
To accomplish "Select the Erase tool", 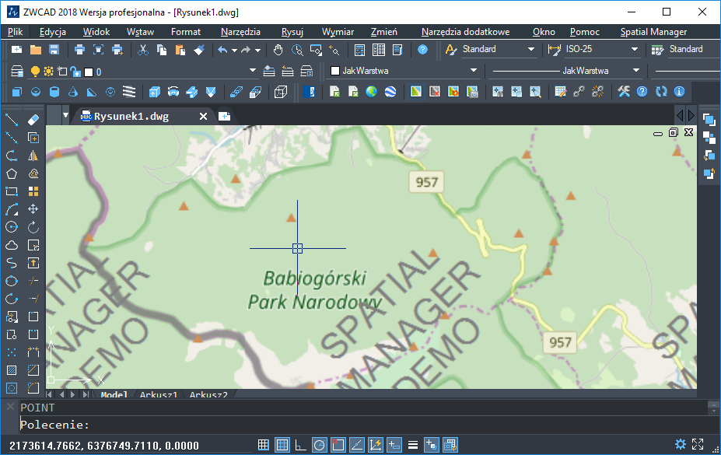I will coord(33,120).
